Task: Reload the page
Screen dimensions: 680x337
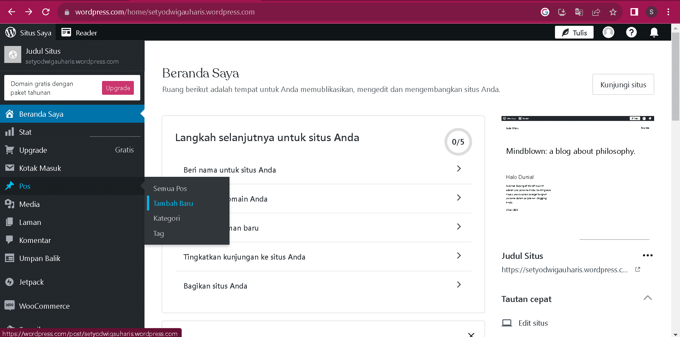Action: pos(46,12)
